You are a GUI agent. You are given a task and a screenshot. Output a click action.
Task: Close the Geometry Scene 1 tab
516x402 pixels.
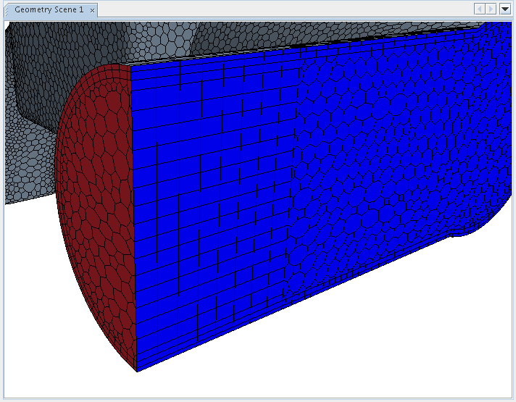pyautogui.click(x=93, y=10)
